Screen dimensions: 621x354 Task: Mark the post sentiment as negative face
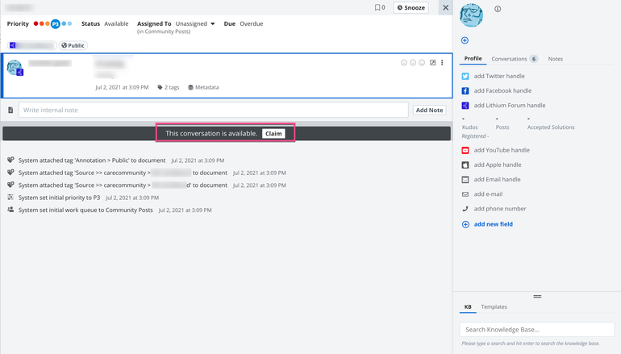coord(404,63)
